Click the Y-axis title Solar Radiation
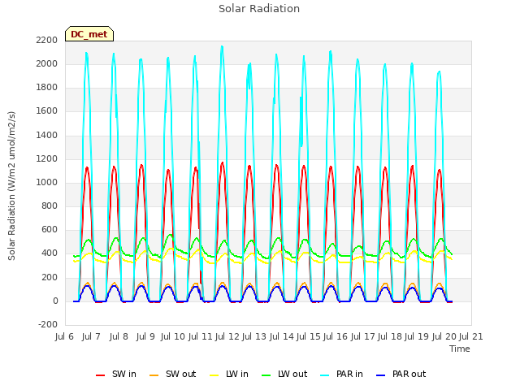 (11, 186)
